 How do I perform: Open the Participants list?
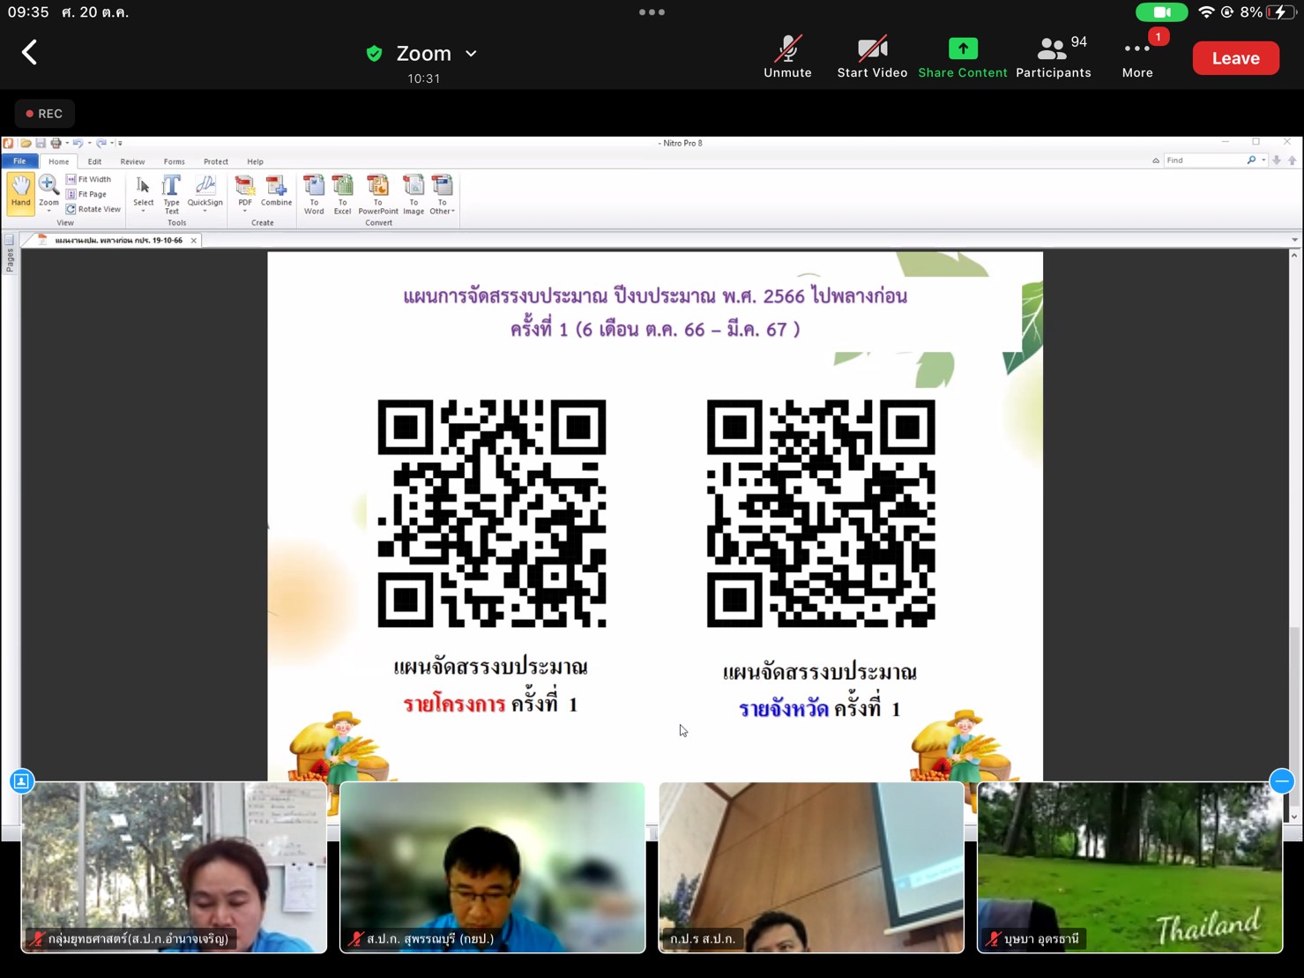click(1053, 57)
